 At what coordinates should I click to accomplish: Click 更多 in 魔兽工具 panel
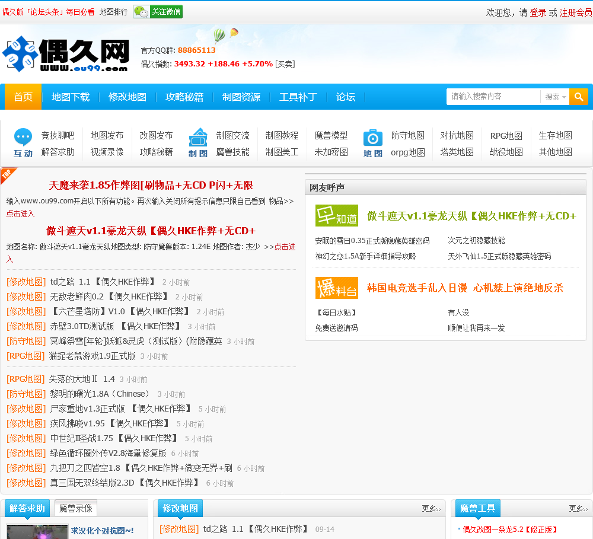pyautogui.click(x=578, y=509)
